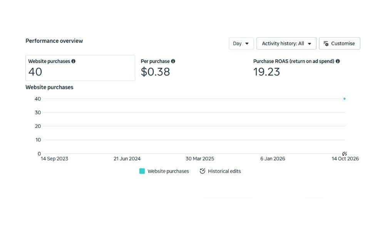Select the Per purchase metric
The height and width of the screenshot is (231, 385).
click(x=157, y=68)
